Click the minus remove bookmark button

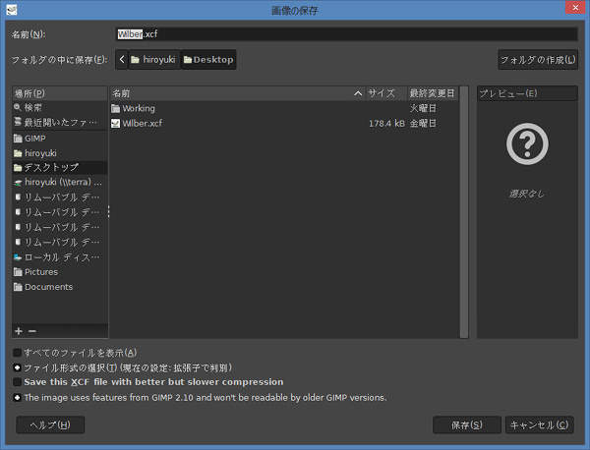click(32, 331)
